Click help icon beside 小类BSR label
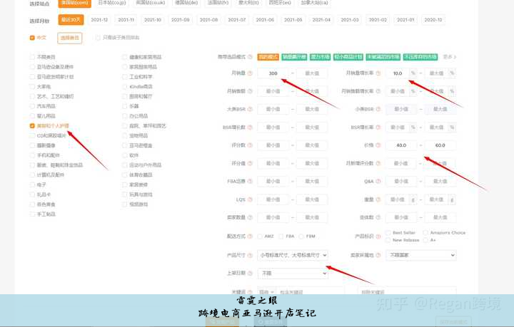514x327 pixels. tap(378, 109)
